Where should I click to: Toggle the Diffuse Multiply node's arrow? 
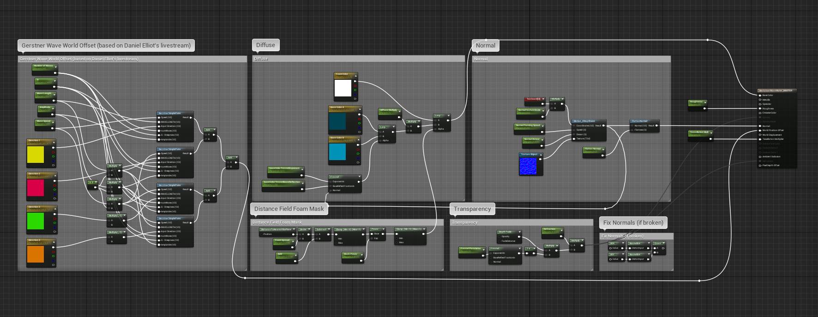400,111
